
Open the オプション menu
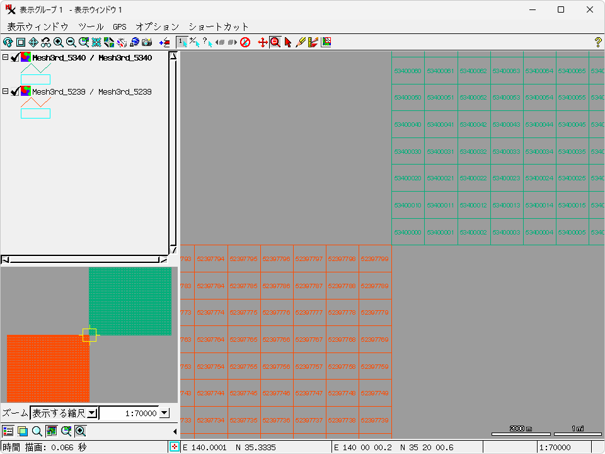[x=157, y=26]
